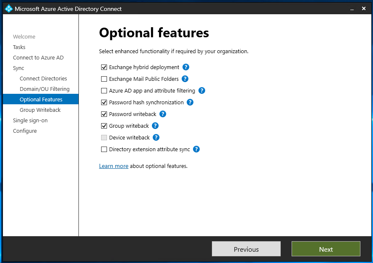This screenshot has width=373, height=263.
Task: Open help for Exchange Mail Public Folders
Action: (x=185, y=79)
